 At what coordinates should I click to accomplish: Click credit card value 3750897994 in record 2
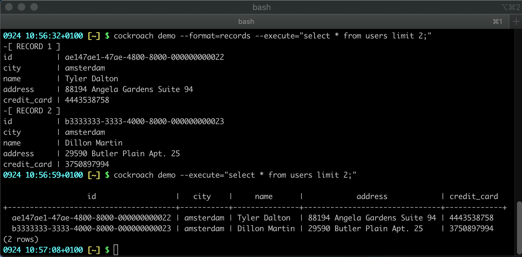tap(87, 164)
